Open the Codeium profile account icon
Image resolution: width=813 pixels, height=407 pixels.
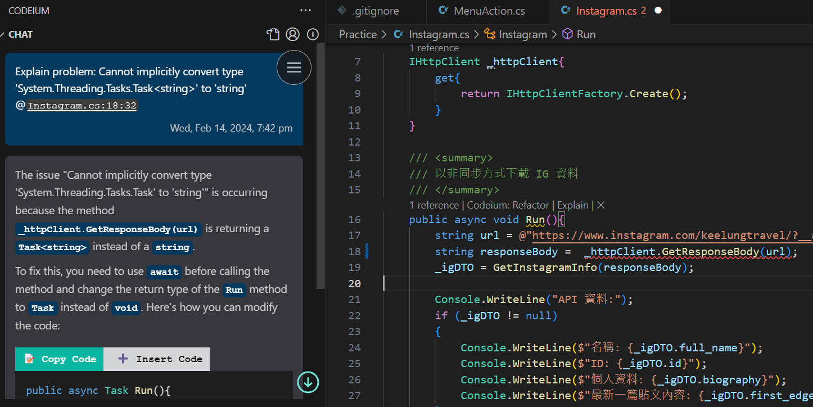(x=292, y=34)
